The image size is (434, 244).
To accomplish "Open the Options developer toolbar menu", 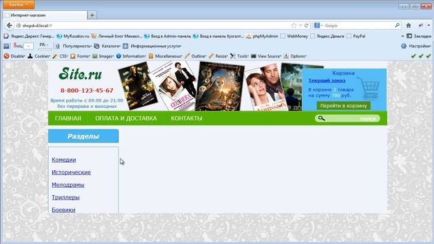I will [295, 56].
